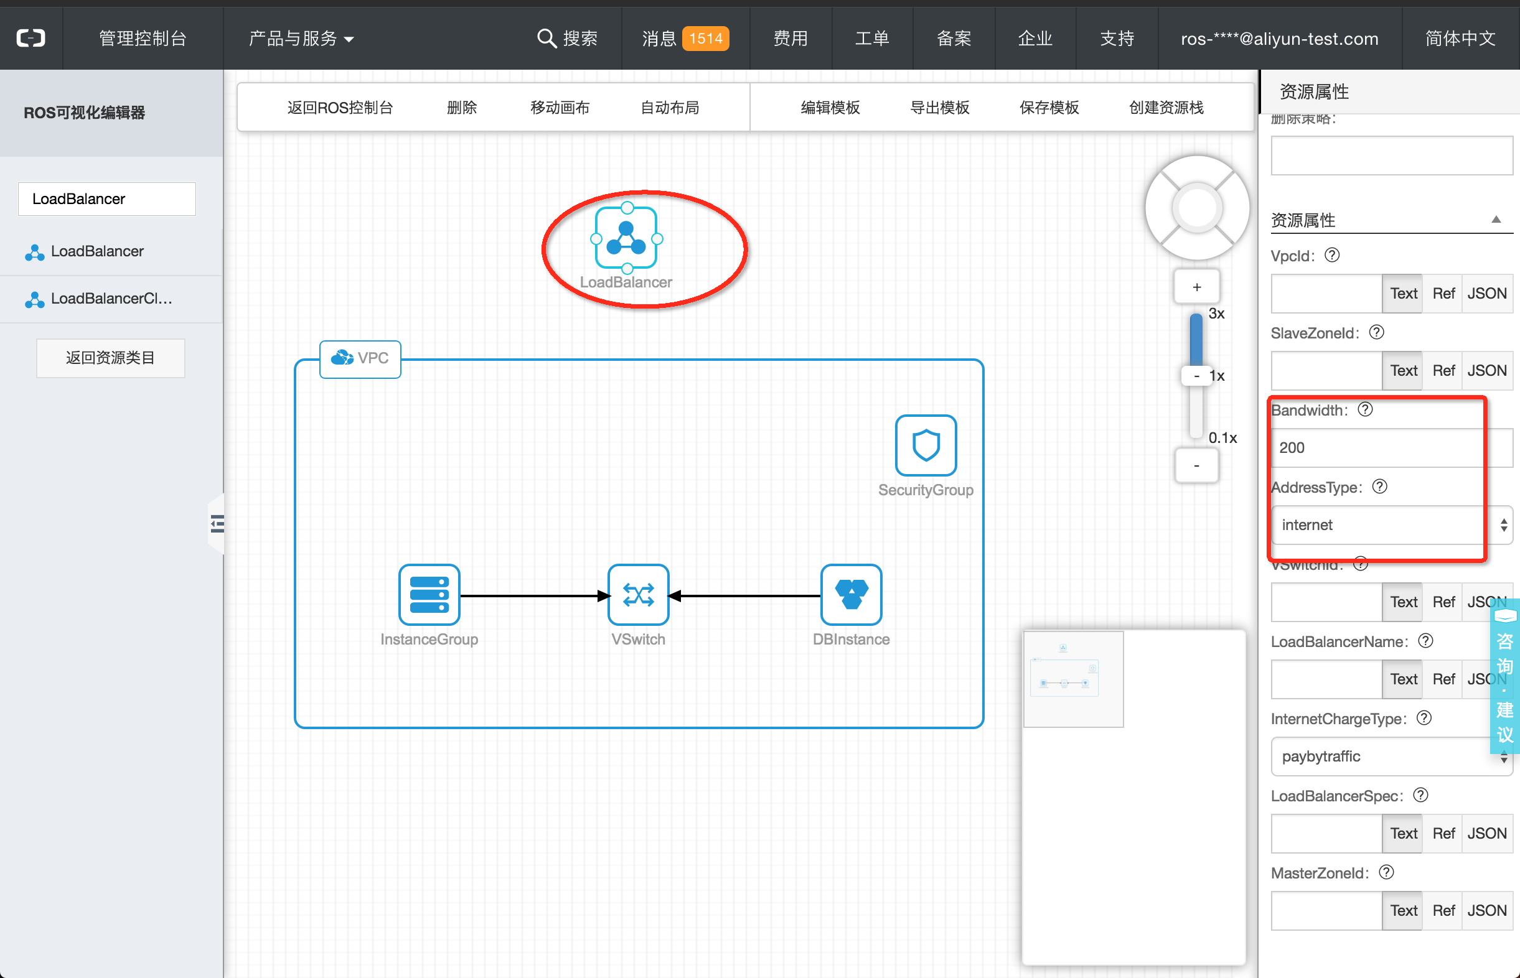Viewport: 1520px width, 978px height.
Task: Select the LoadBalancer node on canvas
Action: [x=626, y=238]
